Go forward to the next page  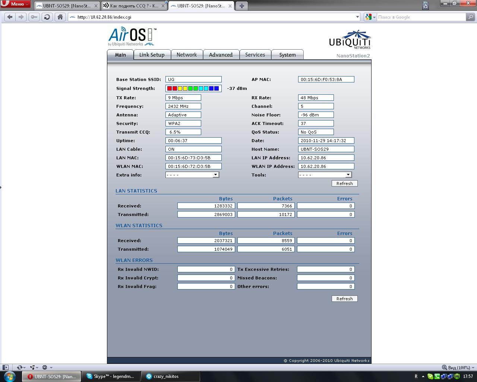(21, 17)
